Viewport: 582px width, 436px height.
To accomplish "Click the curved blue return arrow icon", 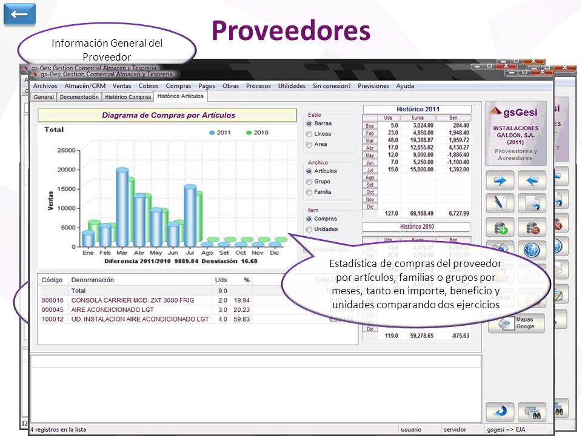I will pos(500,412).
